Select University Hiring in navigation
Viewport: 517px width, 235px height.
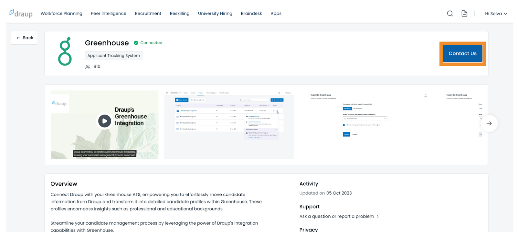[215, 14]
